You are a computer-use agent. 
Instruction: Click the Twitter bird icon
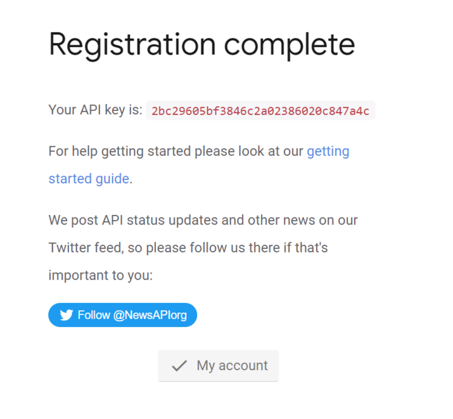pyautogui.click(x=67, y=315)
